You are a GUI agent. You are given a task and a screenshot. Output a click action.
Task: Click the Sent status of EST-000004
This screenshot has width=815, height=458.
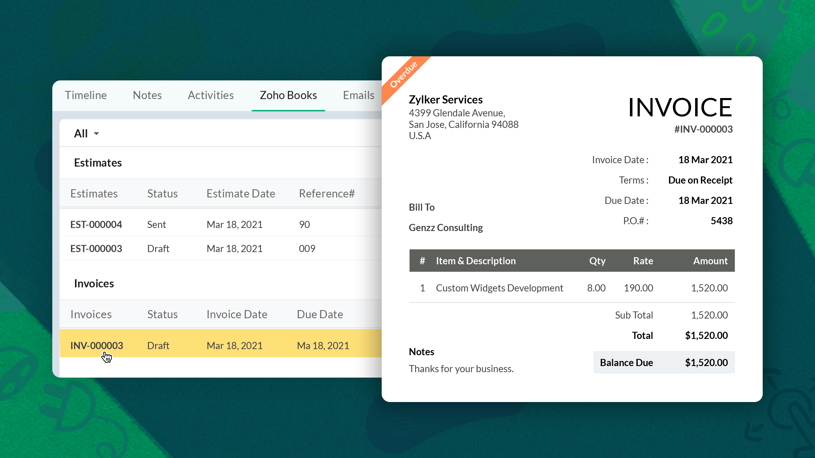[x=156, y=224]
